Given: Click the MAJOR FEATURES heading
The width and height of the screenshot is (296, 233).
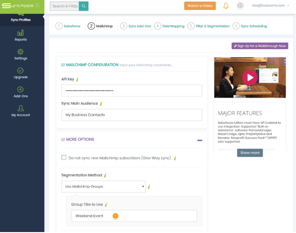Looking at the screenshot, I should [240, 113].
